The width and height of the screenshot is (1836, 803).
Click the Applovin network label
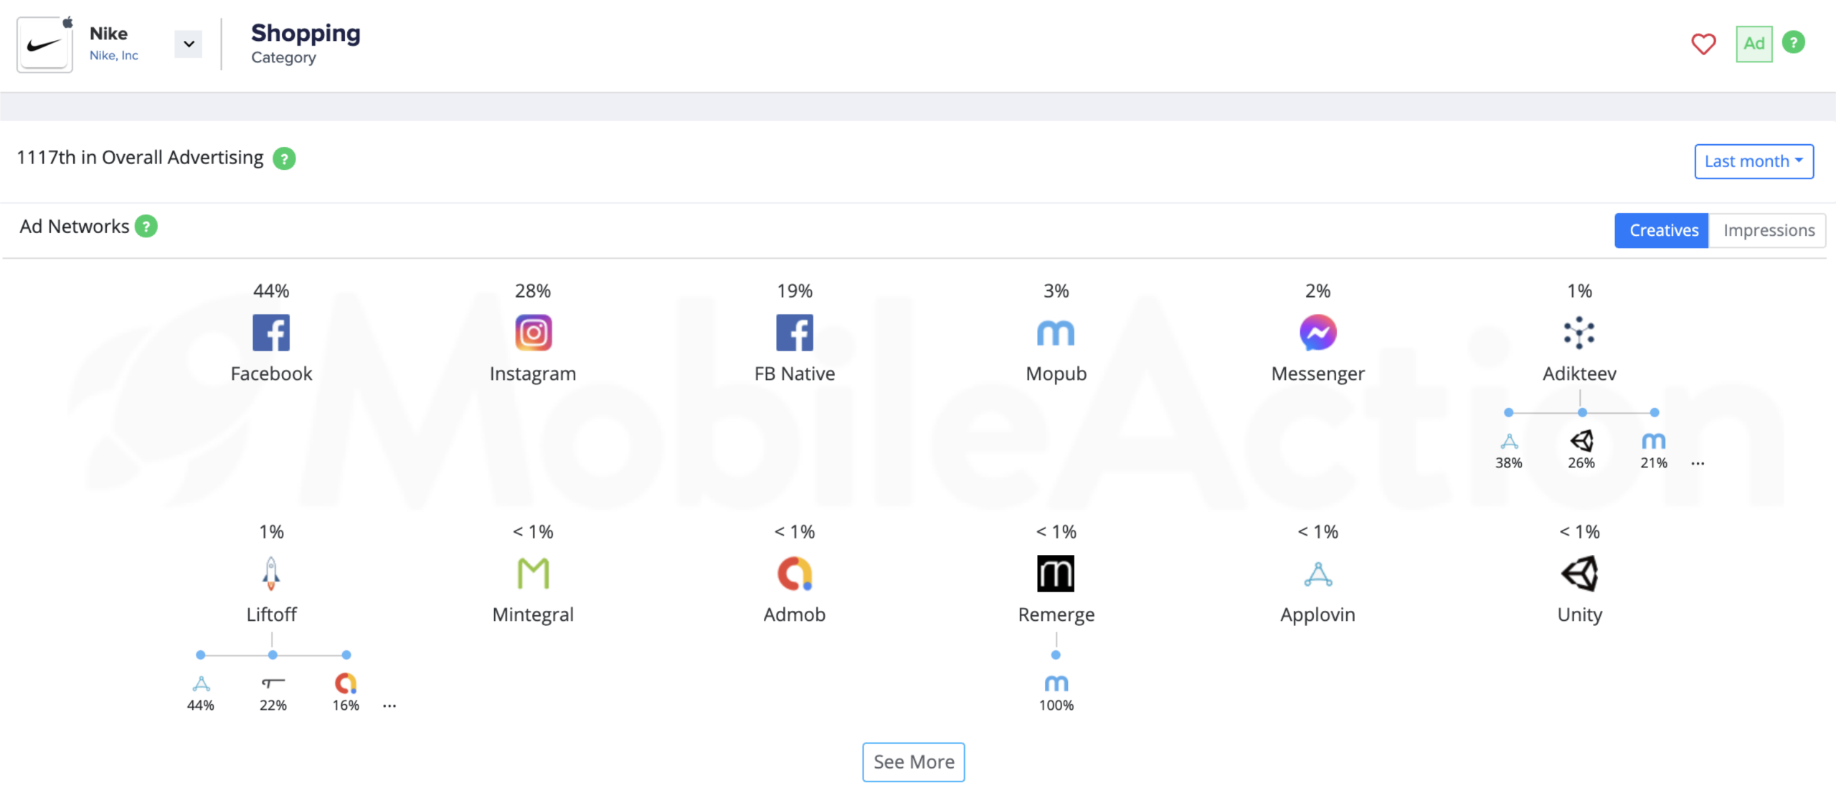click(1317, 614)
